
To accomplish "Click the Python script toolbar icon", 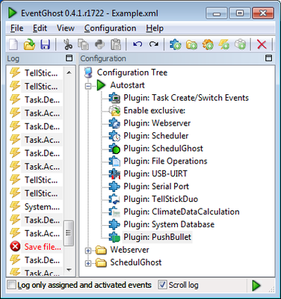I will tap(100, 45).
